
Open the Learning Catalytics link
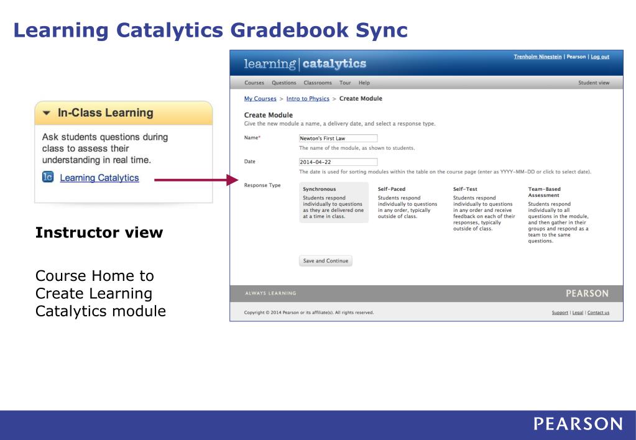point(99,178)
